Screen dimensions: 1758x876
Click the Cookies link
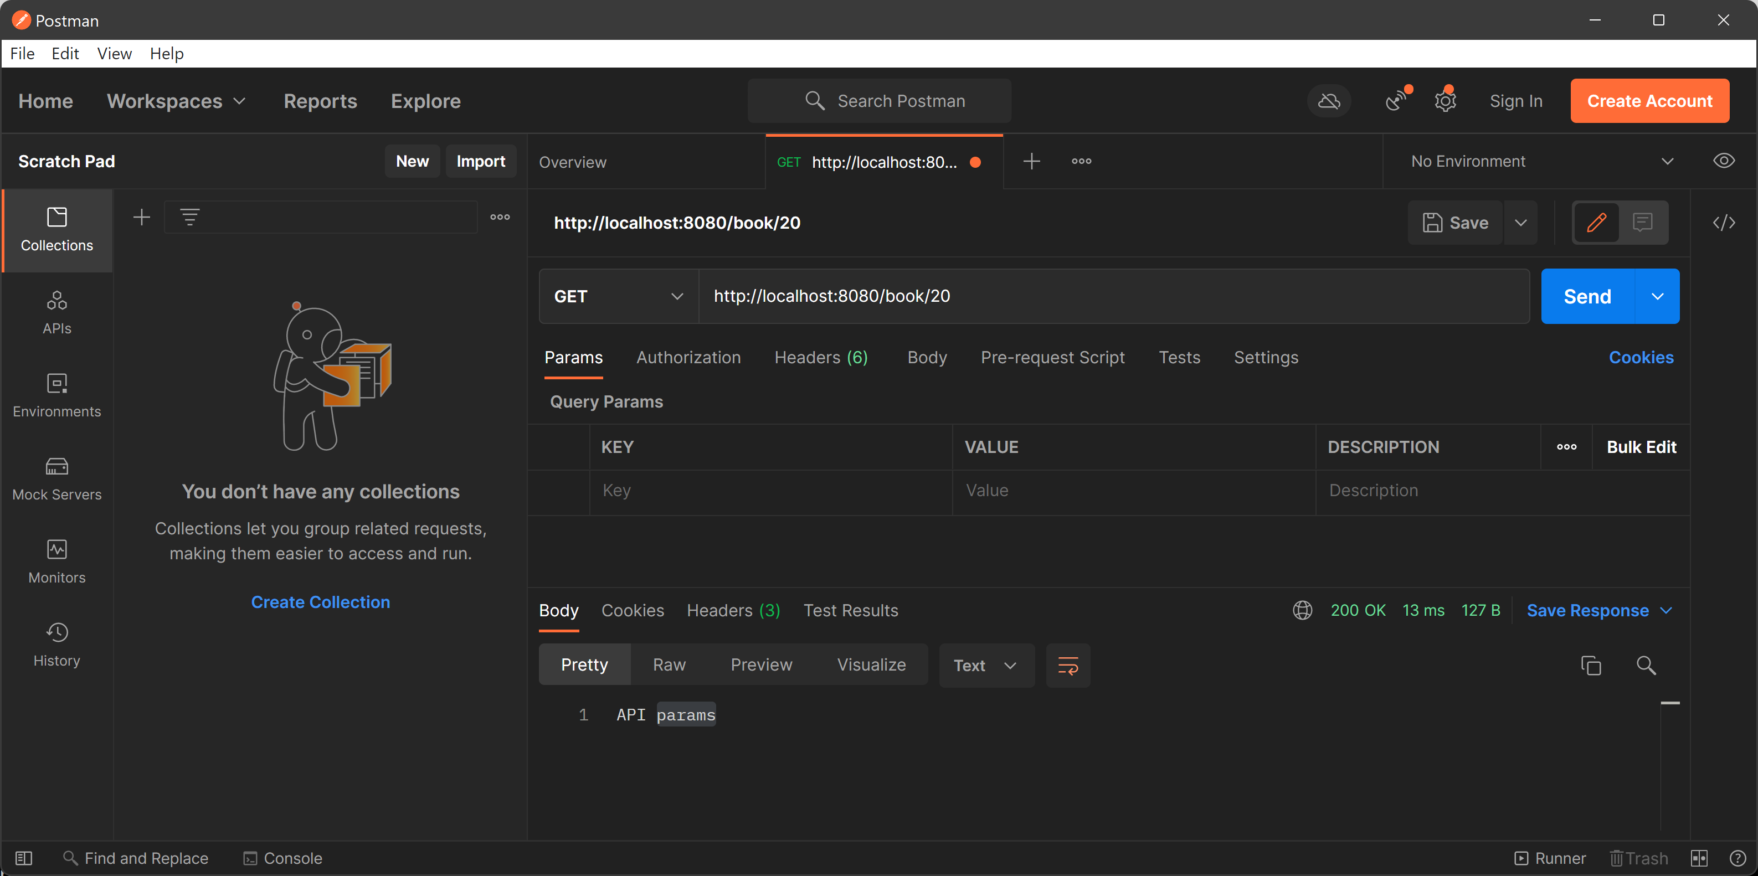(1641, 358)
